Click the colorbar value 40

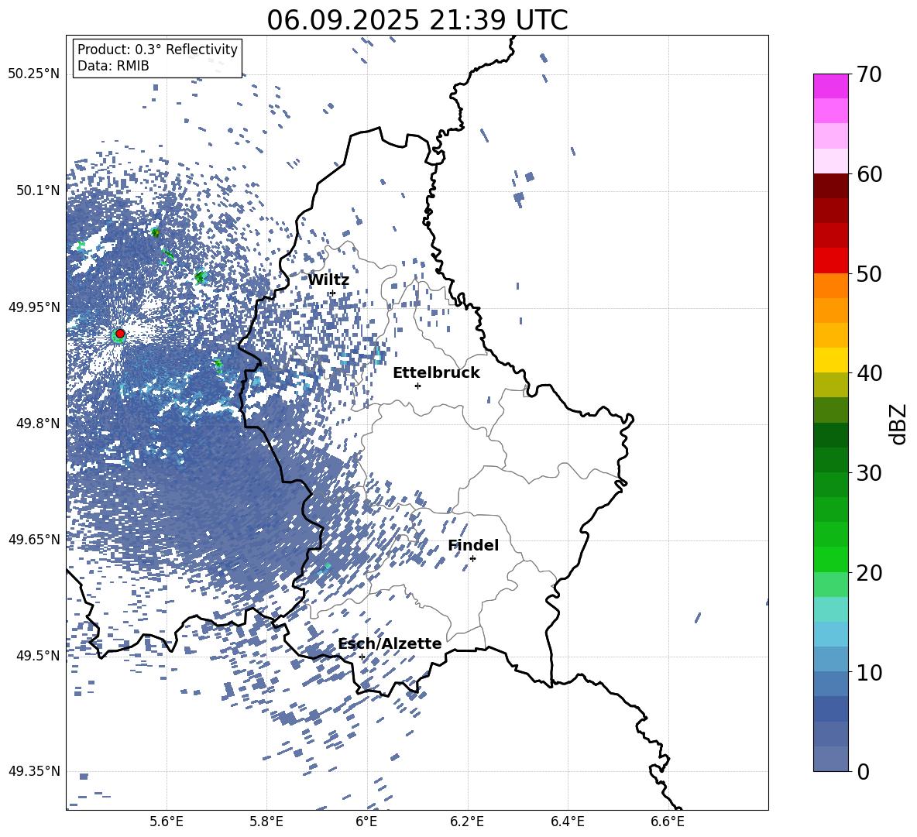(x=869, y=373)
